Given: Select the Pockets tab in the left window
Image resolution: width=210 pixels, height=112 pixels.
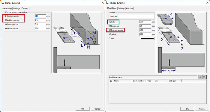Looking at the screenshot, I should [x=25, y=8].
